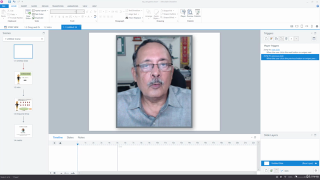The image size is (320, 180).
Task: Click Format Painter in Clipboard group
Action: [x=15, y=18]
